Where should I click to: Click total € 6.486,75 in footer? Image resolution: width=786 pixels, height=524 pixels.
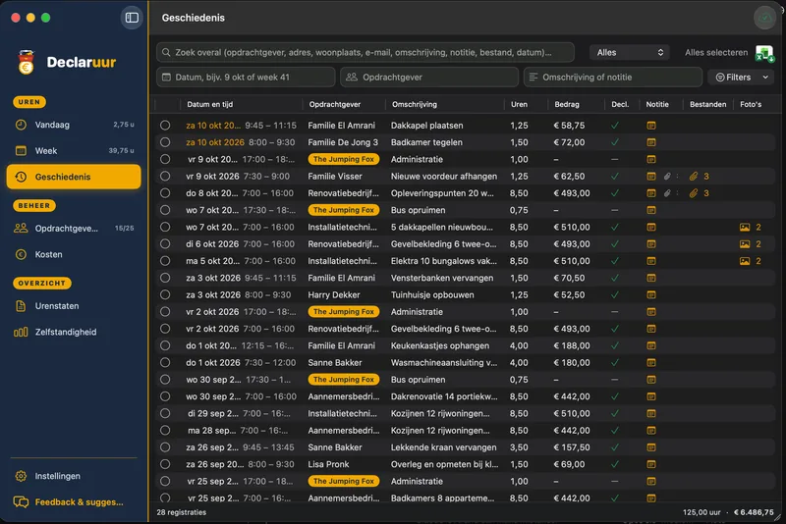click(754, 512)
